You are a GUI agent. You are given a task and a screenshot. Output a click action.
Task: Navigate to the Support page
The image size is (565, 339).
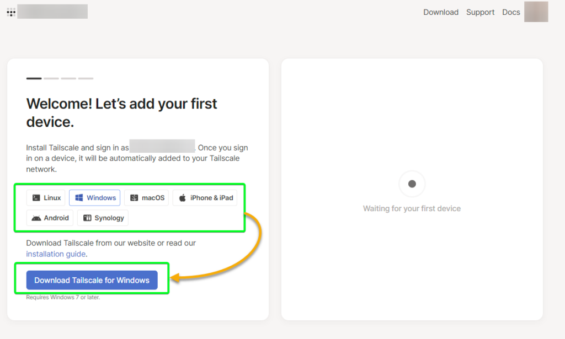pos(480,12)
